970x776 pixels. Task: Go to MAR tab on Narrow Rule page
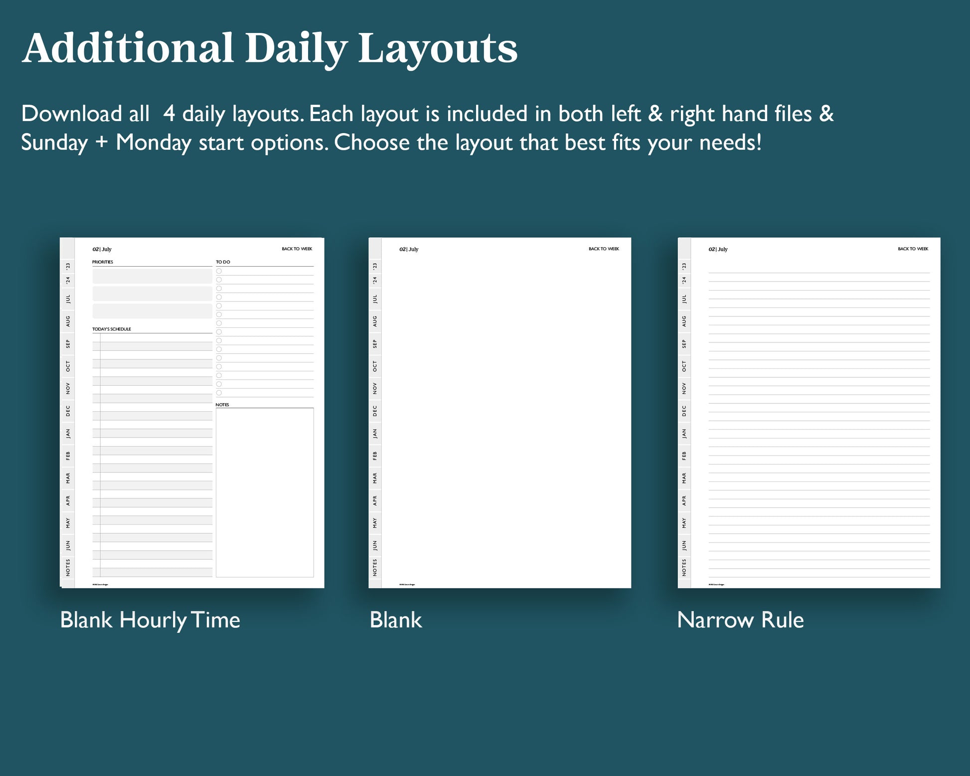coord(684,478)
